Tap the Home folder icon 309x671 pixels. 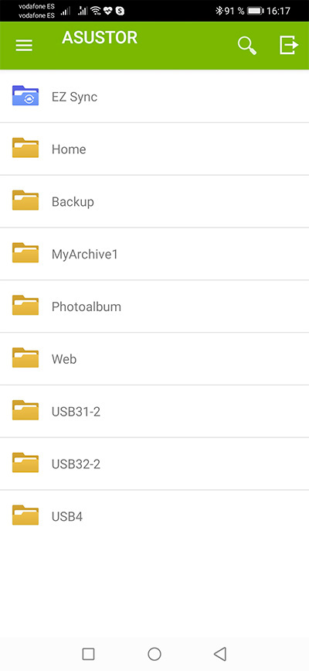(25, 148)
